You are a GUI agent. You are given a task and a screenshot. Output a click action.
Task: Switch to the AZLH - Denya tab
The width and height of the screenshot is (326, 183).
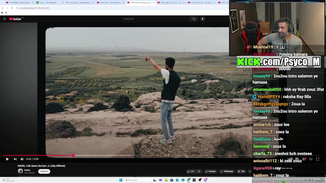coord(111,3)
